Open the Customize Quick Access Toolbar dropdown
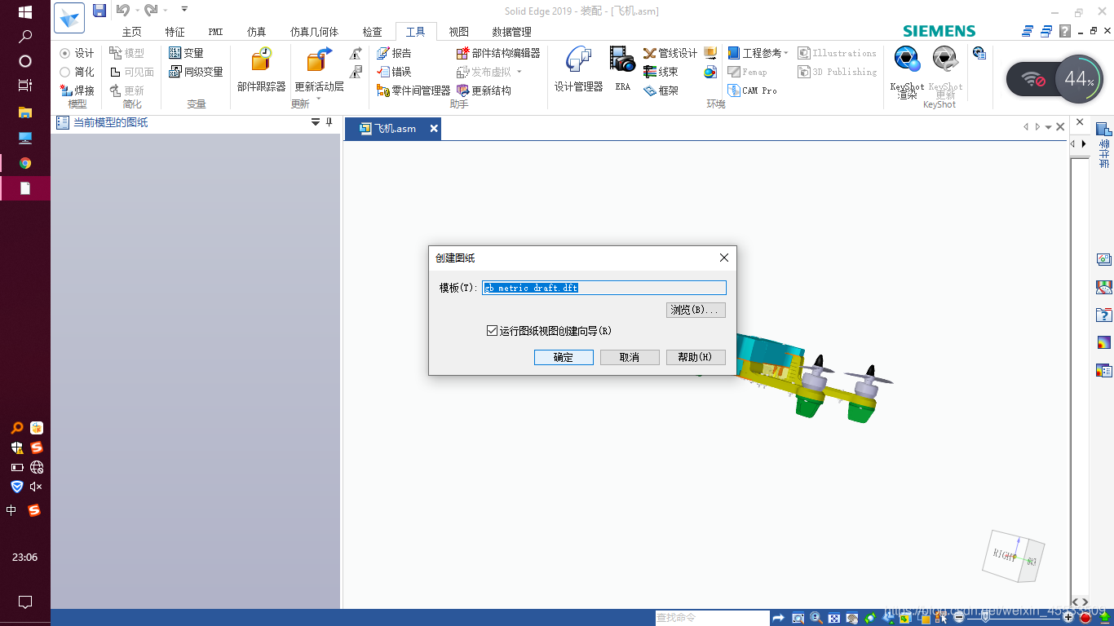 point(184,10)
